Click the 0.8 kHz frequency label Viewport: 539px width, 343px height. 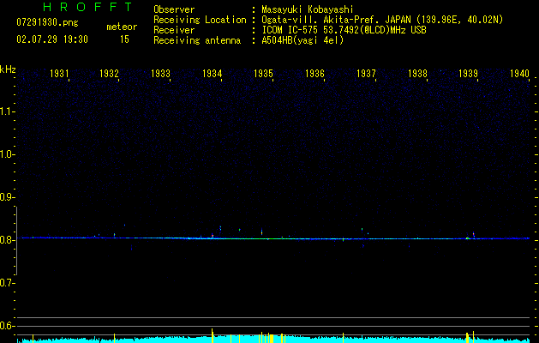pyautogui.click(x=7, y=240)
